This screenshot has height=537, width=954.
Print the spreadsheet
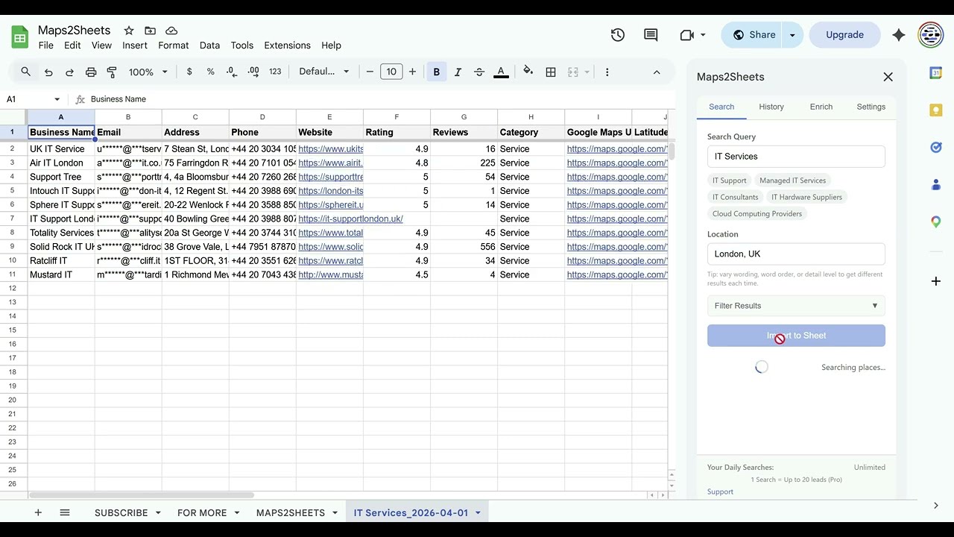pyautogui.click(x=91, y=72)
